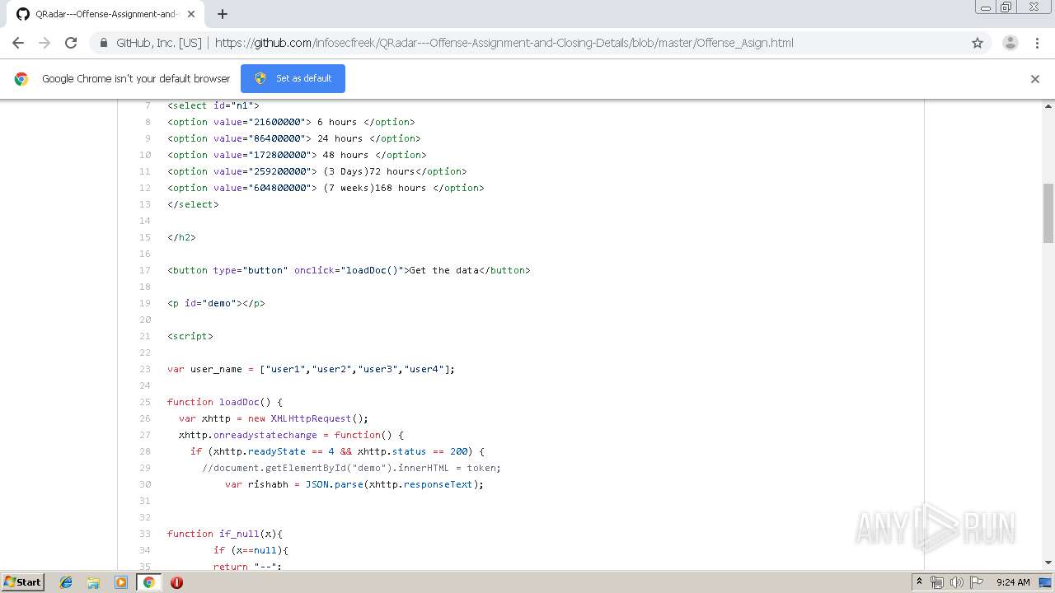Bookmark this page with the star icon
Screen dimensions: 1055x593
pos(978,43)
